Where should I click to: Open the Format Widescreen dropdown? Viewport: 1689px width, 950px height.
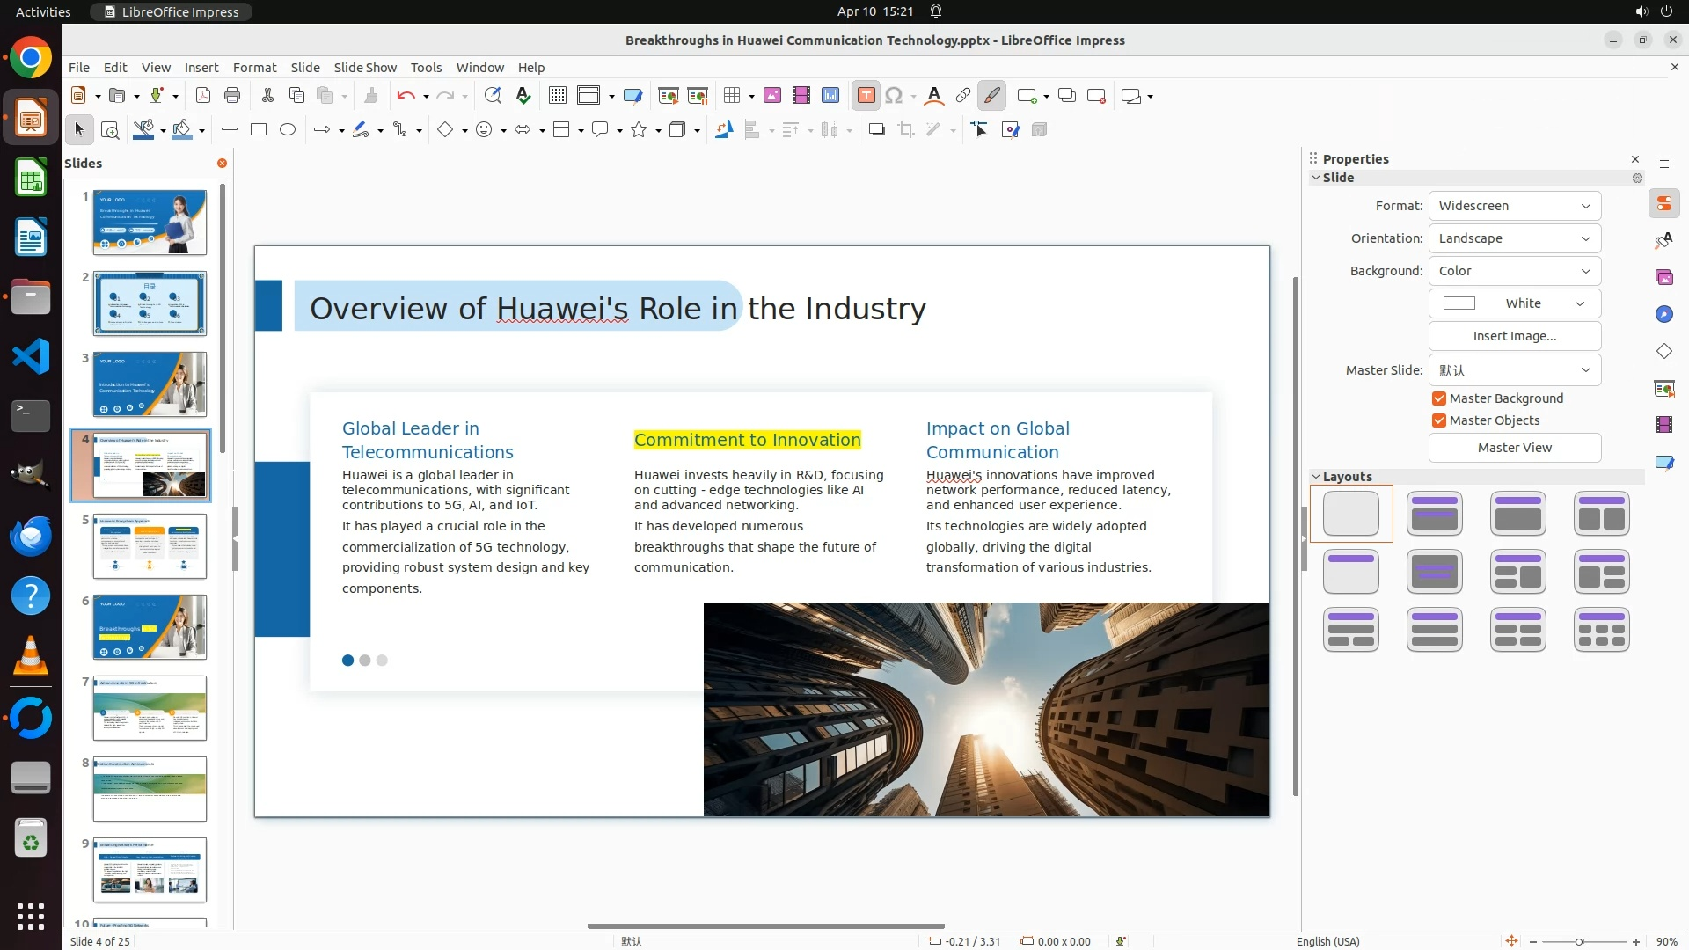1514,206
